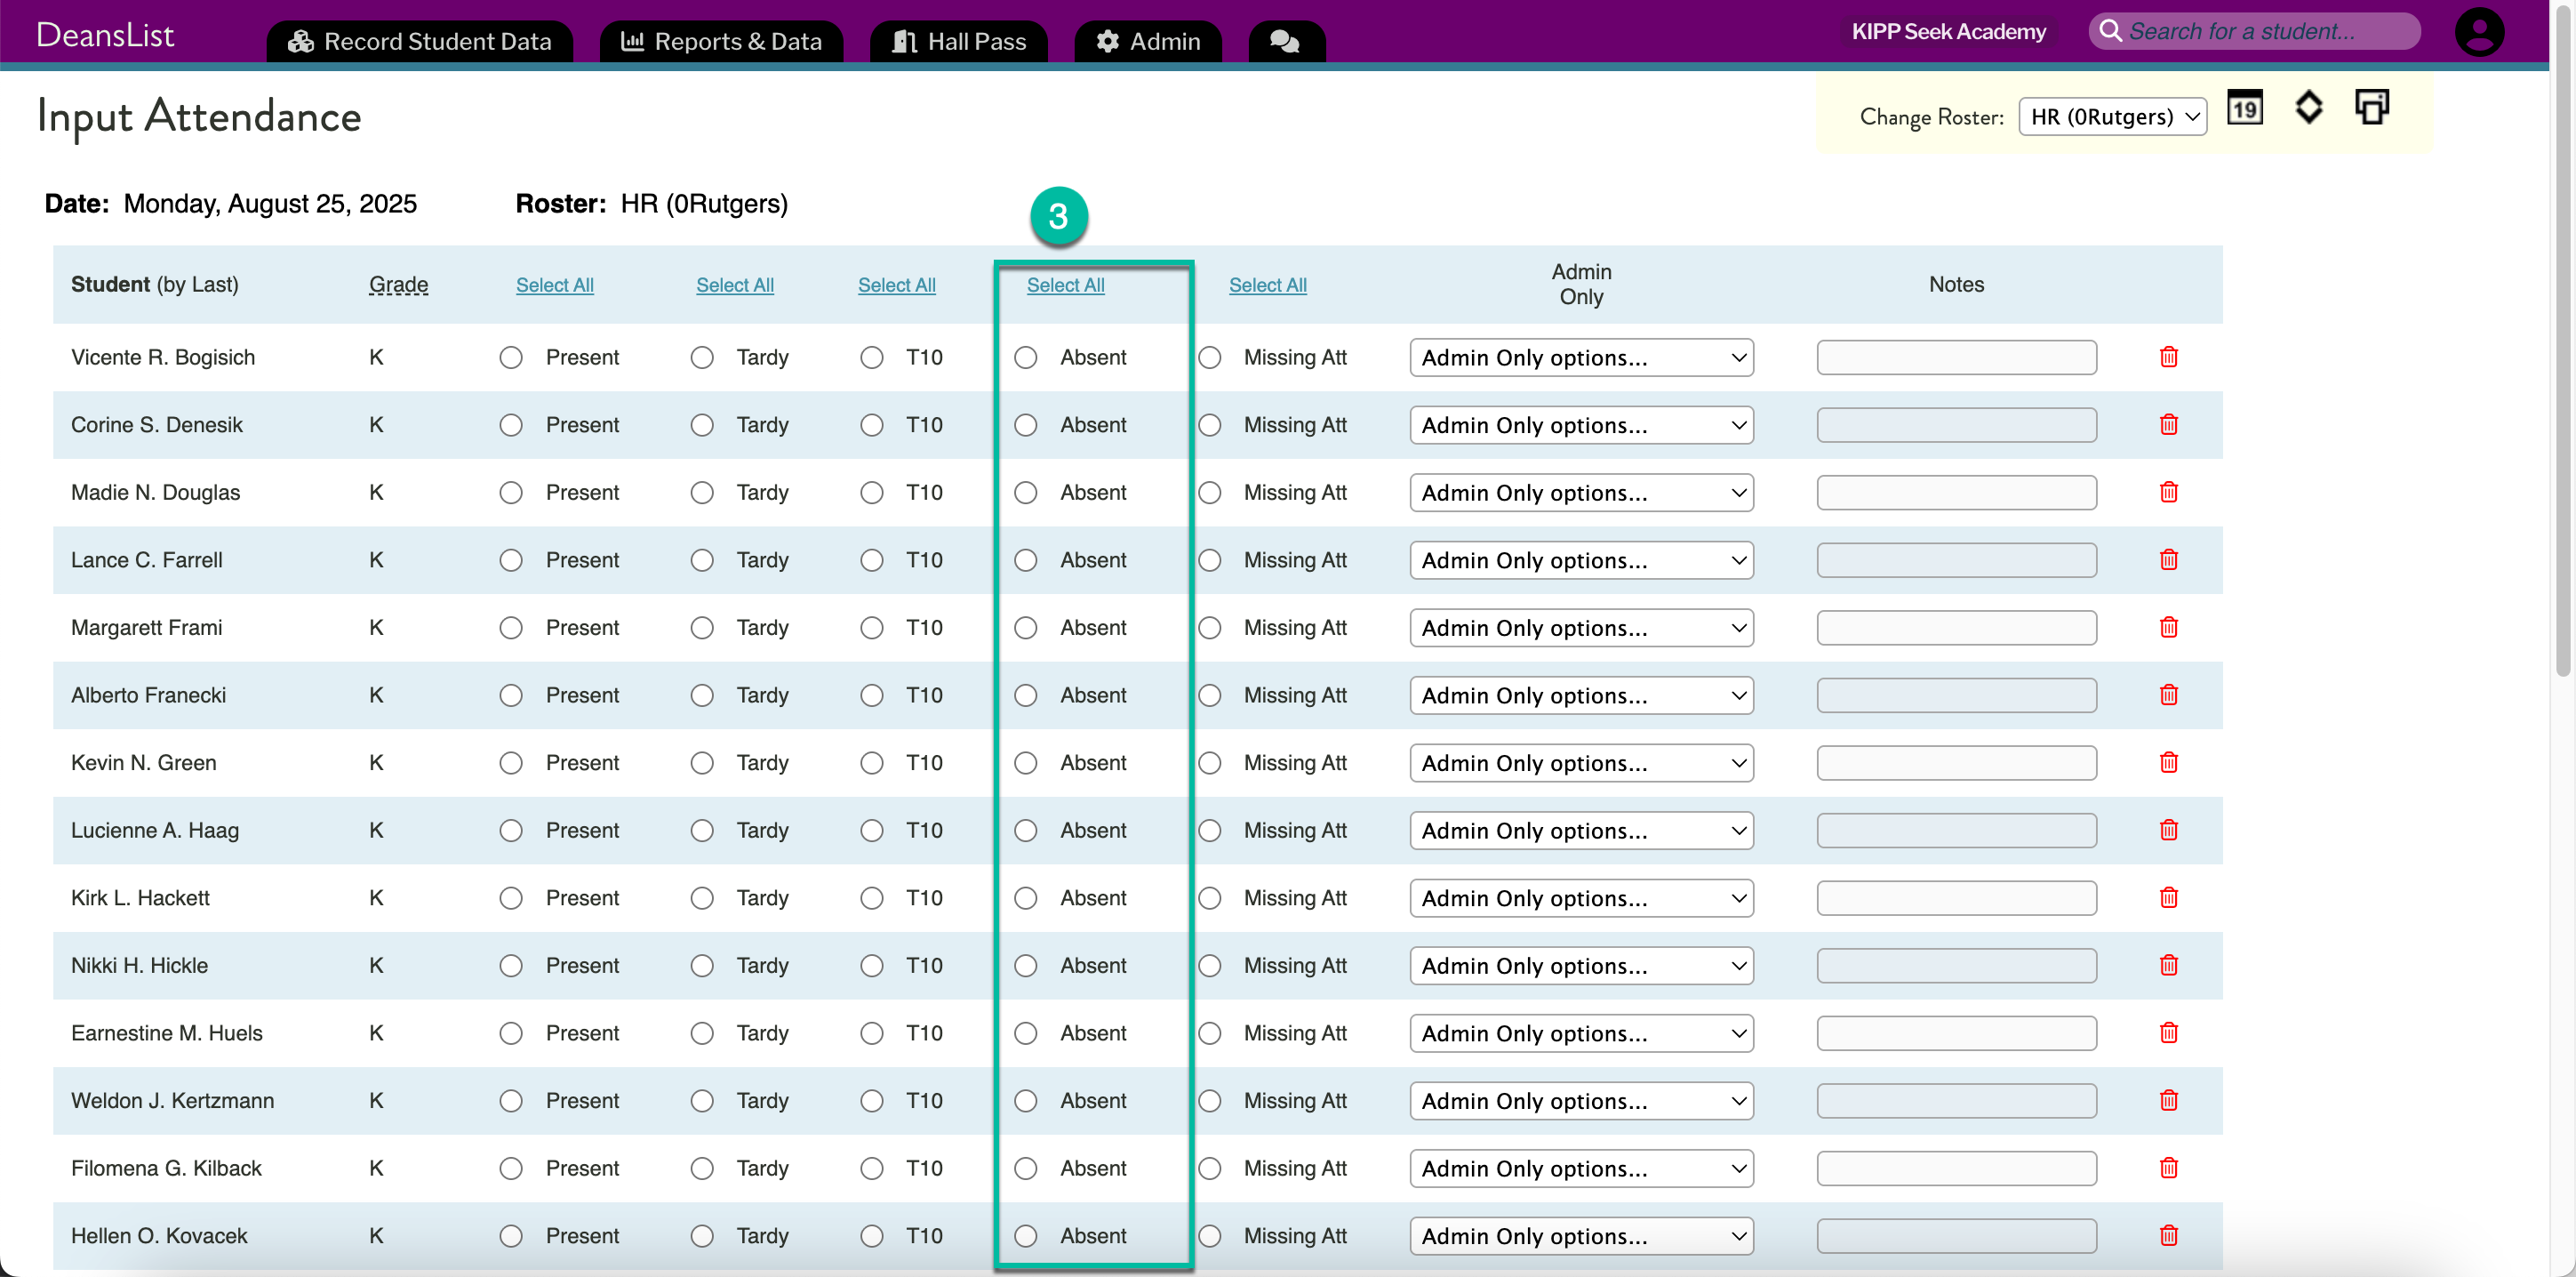Select Tardy for Alberto Franecki
The height and width of the screenshot is (1277, 2576).
(x=702, y=695)
